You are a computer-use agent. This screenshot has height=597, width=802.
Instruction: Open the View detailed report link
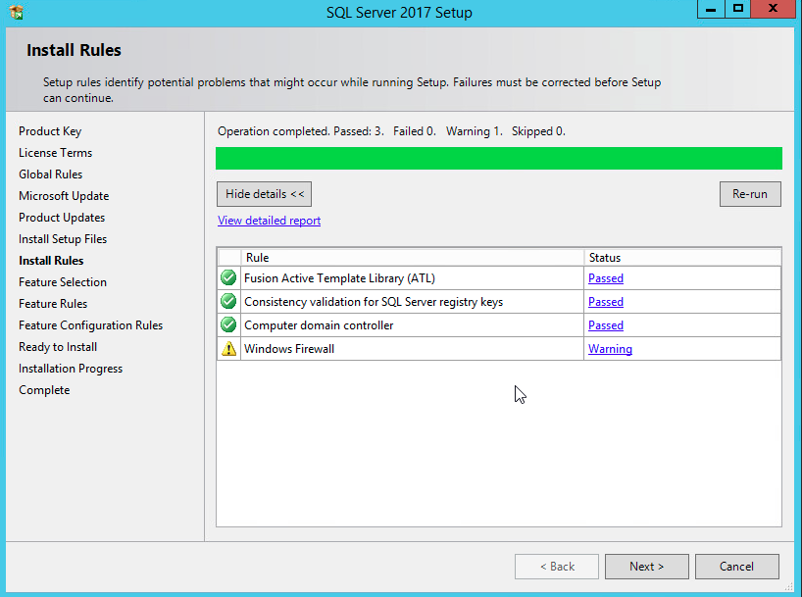[x=269, y=221]
